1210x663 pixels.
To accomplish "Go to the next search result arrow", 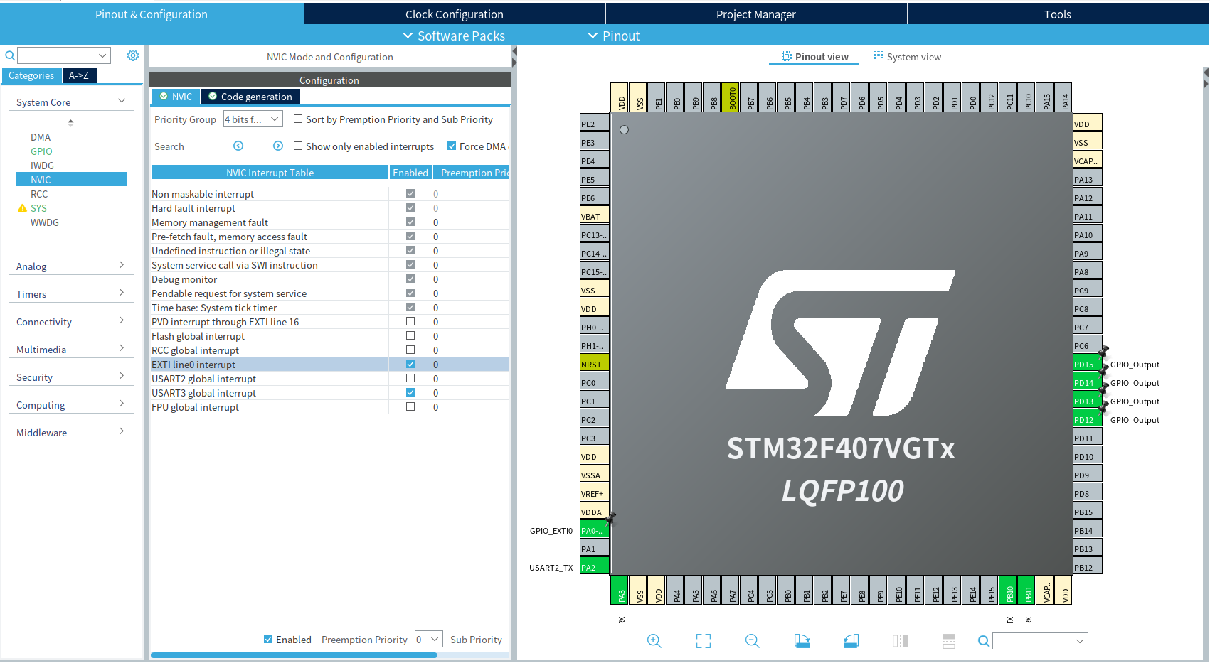I will 278,146.
